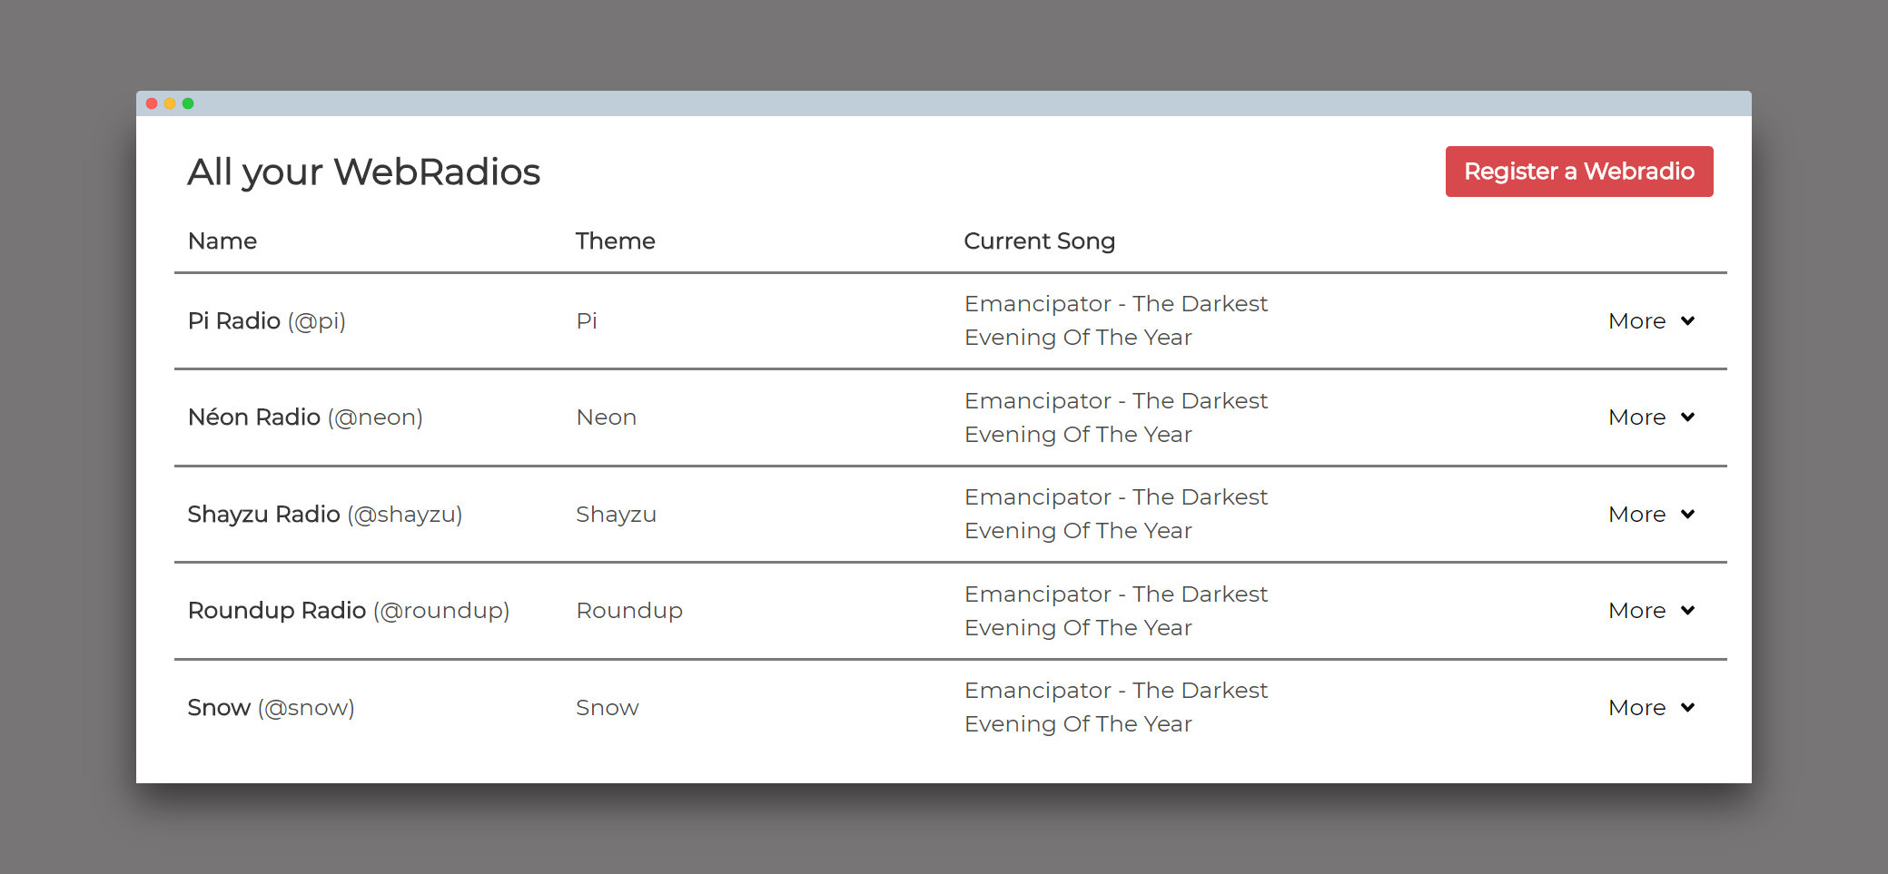Click the Theme column header
1888x874 pixels.
[615, 241]
